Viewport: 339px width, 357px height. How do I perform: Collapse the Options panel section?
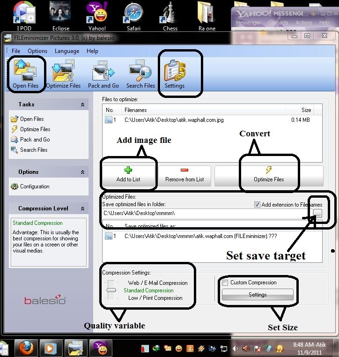coord(83,172)
